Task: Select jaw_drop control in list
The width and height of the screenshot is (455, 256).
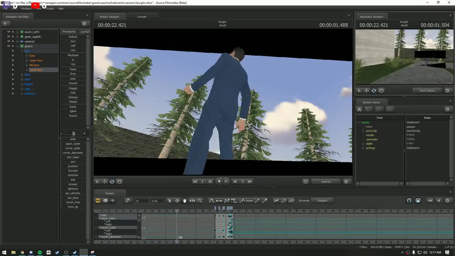Action: 73,198
